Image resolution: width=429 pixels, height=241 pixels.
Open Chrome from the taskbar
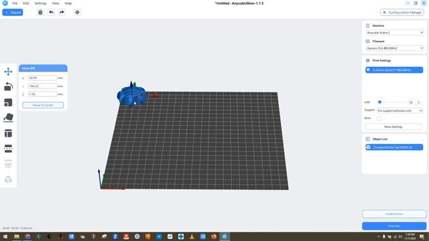pos(27,236)
